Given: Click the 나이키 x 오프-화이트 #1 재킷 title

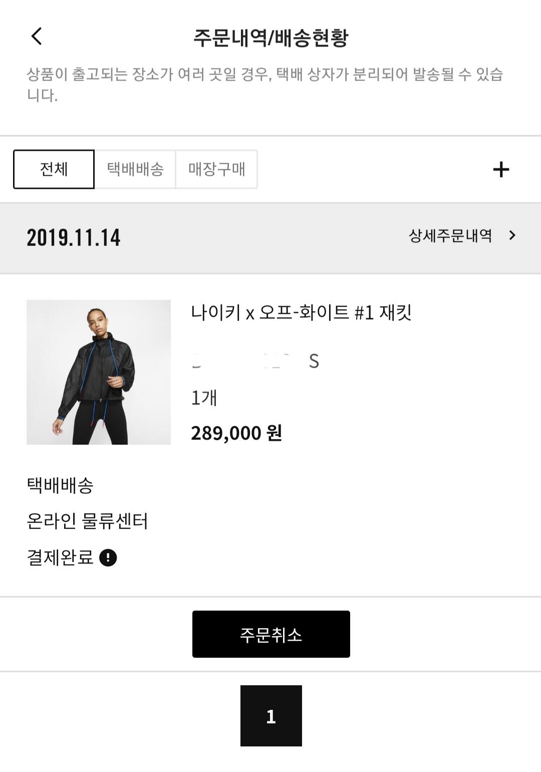Looking at the screenshot, I should [x=301, y=313].
